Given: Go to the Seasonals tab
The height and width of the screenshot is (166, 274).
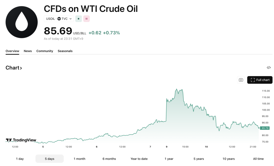Looking at the screenshot, I should 65,51.
